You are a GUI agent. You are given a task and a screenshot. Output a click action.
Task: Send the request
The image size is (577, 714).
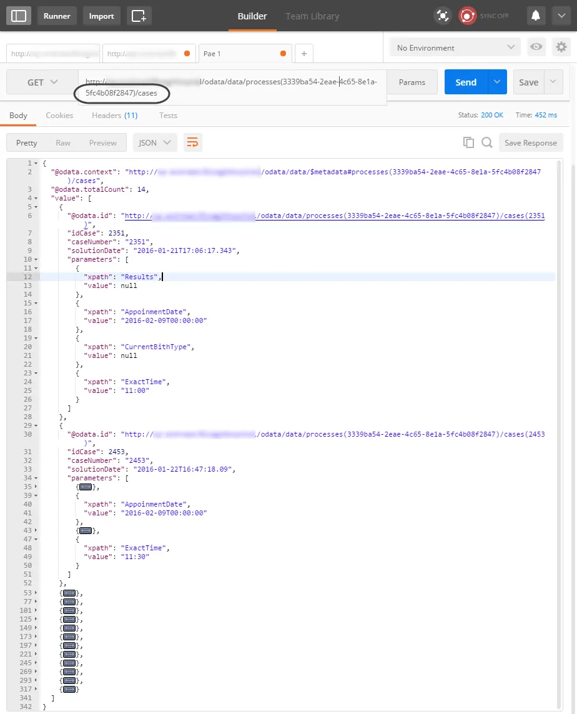466,82
